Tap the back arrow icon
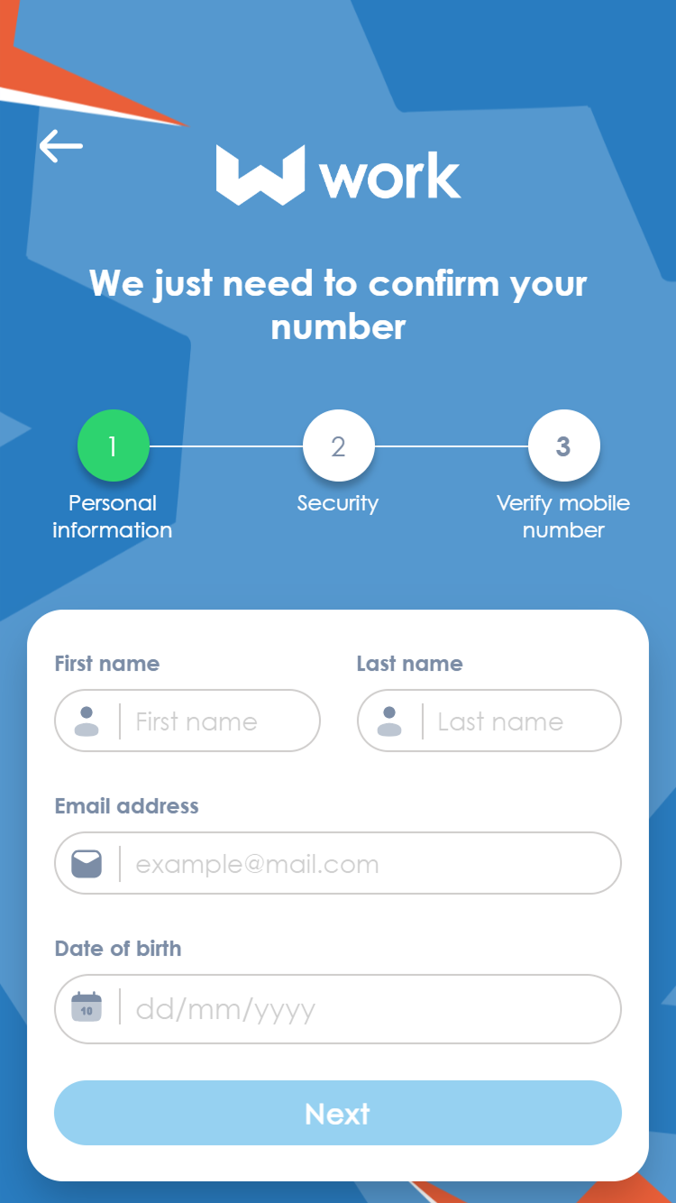Screen dimensions: 676x1203 coord(61,146)
